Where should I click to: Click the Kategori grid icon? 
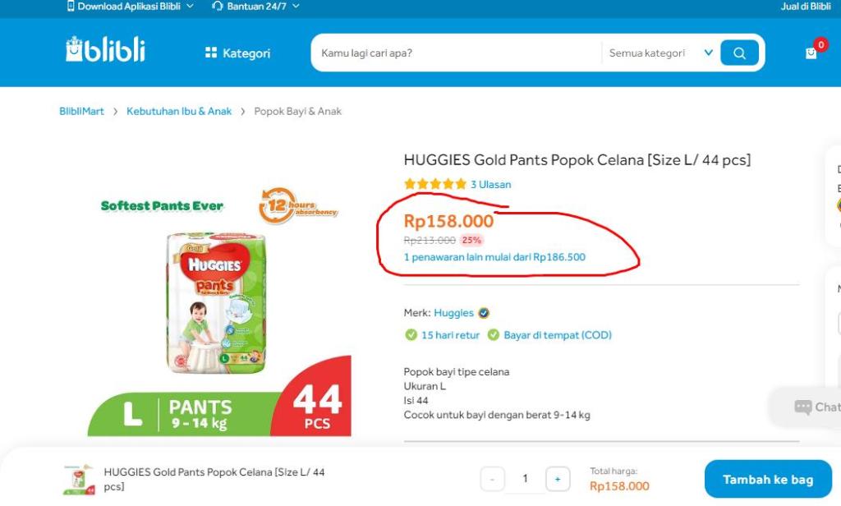pyautogui.click(x=211, y=53)
